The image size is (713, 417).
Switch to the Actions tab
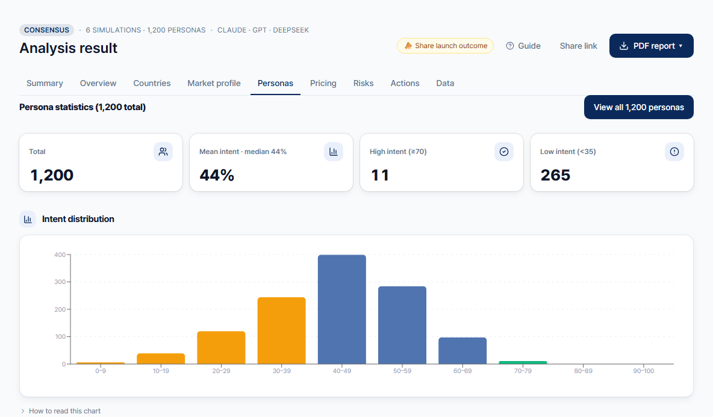405,83
